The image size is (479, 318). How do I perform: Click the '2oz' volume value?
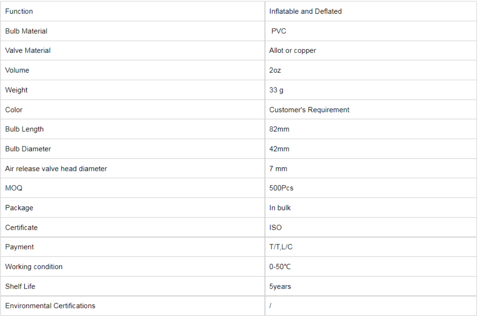pyautogui.click(x=275, y=70)
